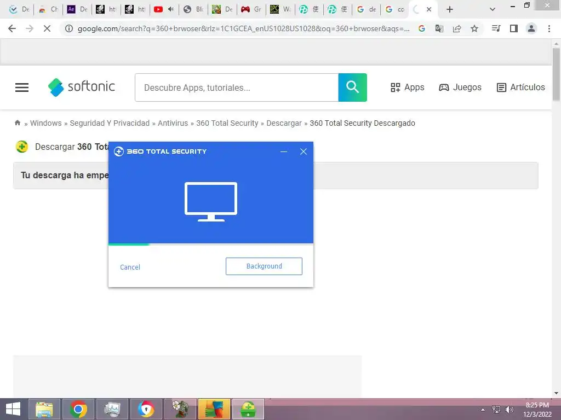Open the AVG taskbar icon

(x=214, y=409)
